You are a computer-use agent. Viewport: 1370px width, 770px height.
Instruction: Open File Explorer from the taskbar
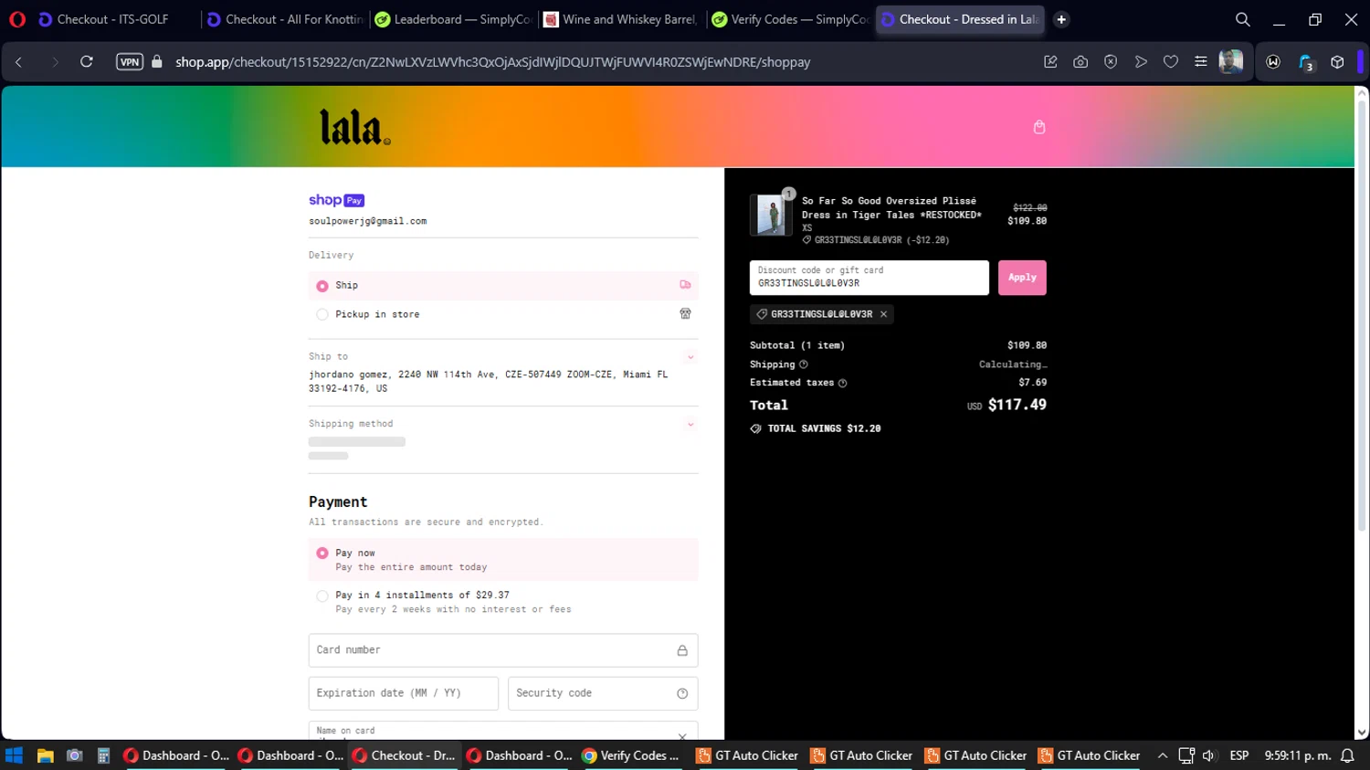click(45, 755)
